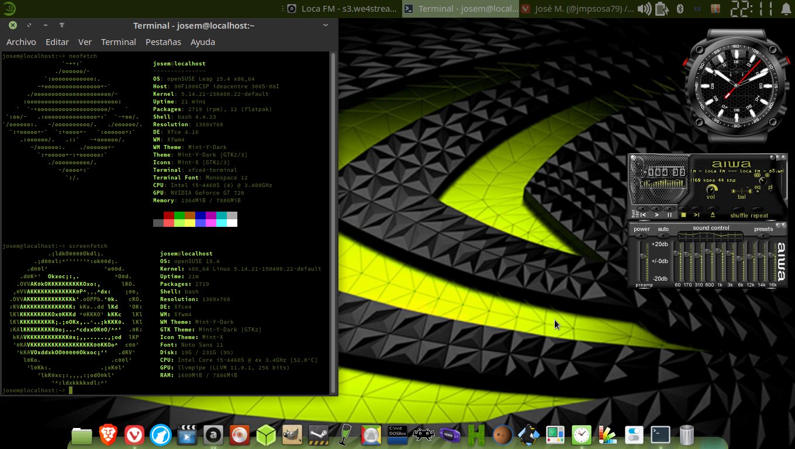Open the keyboard layout ES indicator
Viewport: 795px width, 449px height.
point(697,9)
